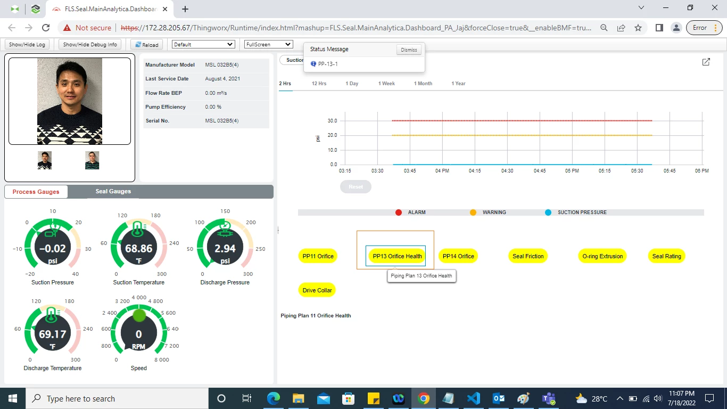Image resolution: width=727 pixels, height=409 pixels.
Task: Open chart in expanded popup icon
Action: pos(706,62)
